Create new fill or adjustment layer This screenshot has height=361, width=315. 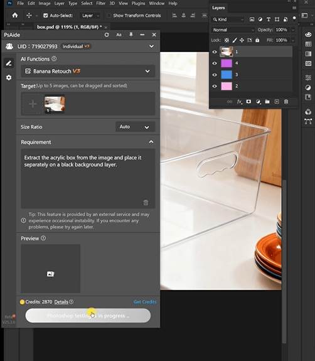[258, 102]
